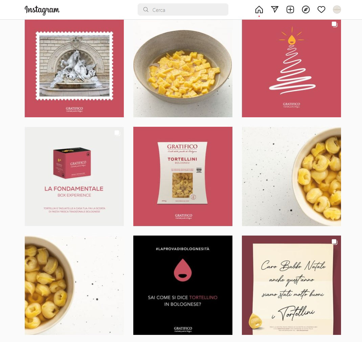This screenshot has height=342, width=362.
Task: Click carousel icon on La Fondamentale post
Action: tap(117, 133)
